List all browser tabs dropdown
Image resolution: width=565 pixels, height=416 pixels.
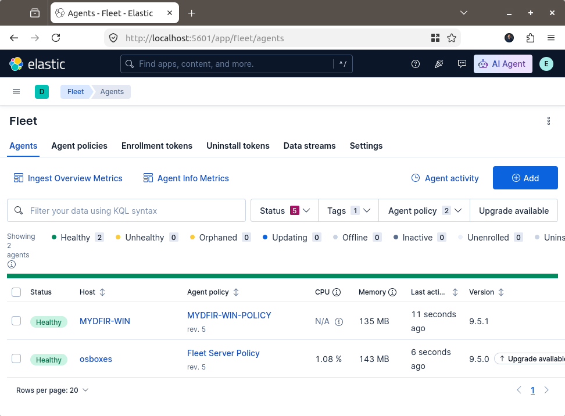[x=464, y=13]
